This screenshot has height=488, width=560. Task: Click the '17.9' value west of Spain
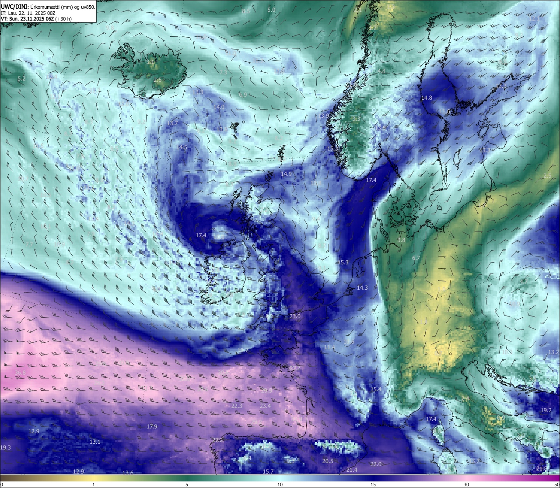point(152,426)
